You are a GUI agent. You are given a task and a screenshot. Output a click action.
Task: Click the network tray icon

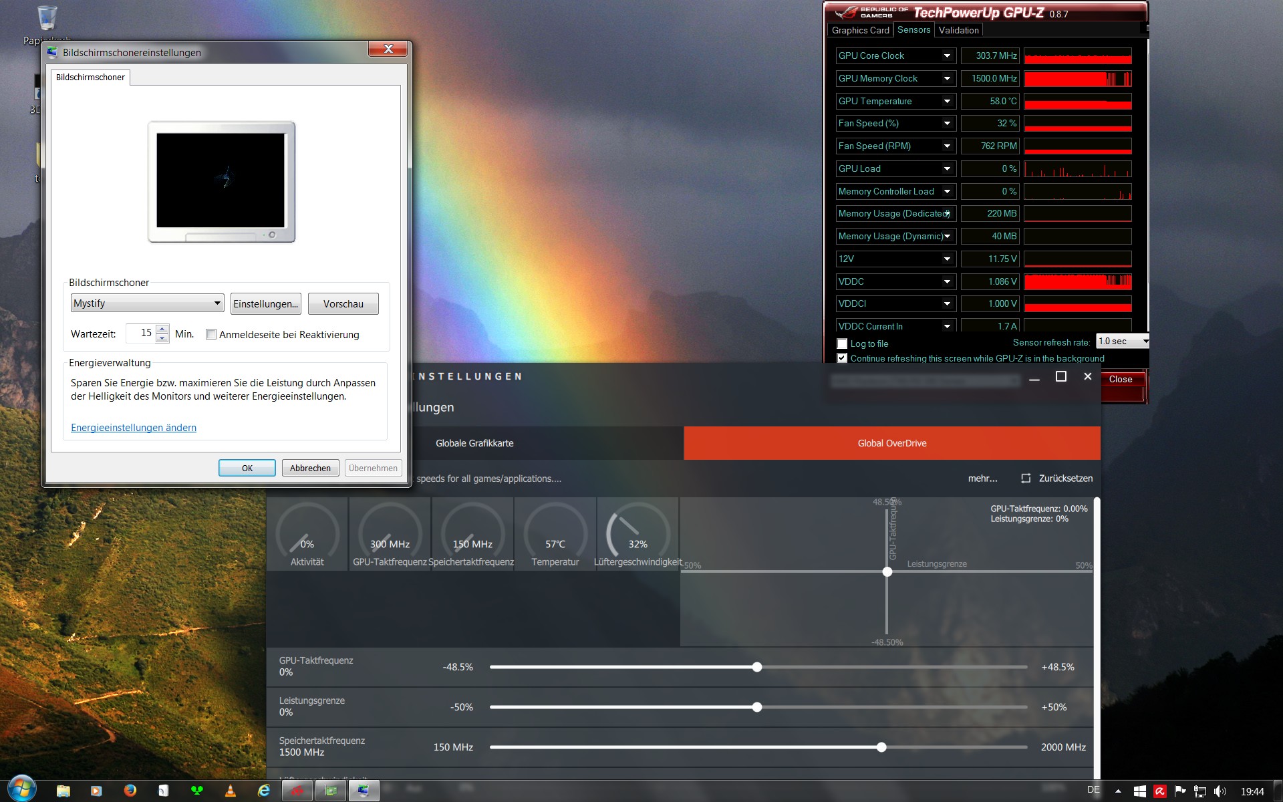pos(1200,791)
